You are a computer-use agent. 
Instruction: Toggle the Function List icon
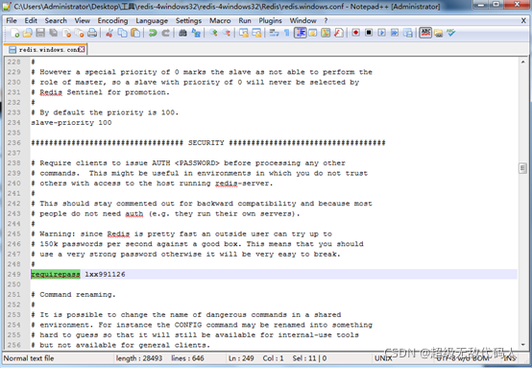coord(339,33)
